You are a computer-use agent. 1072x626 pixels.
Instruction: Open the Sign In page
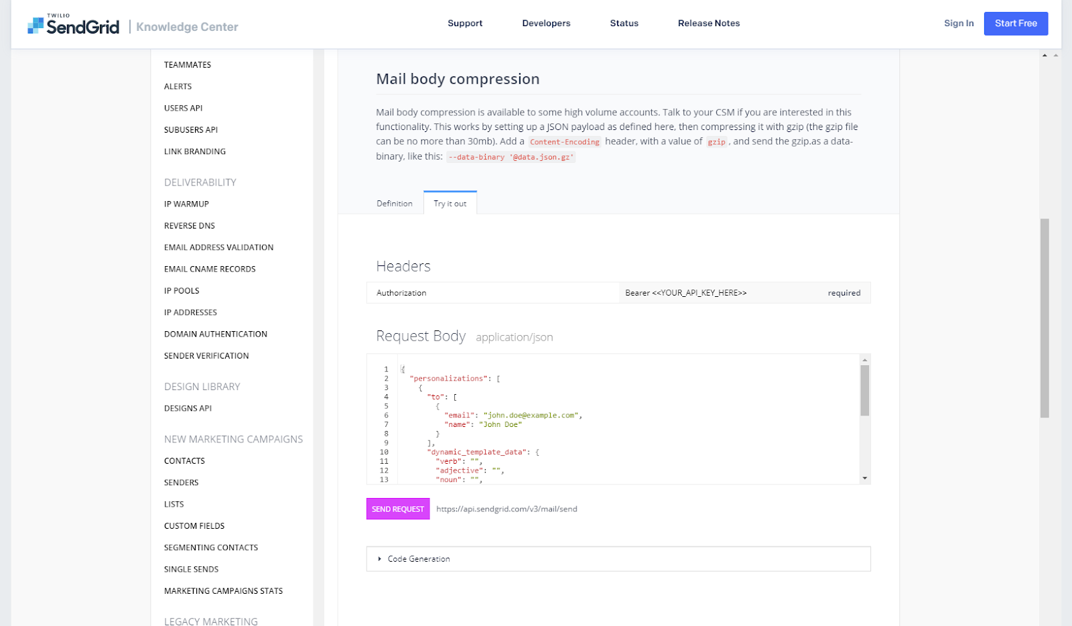coord(958,23)
